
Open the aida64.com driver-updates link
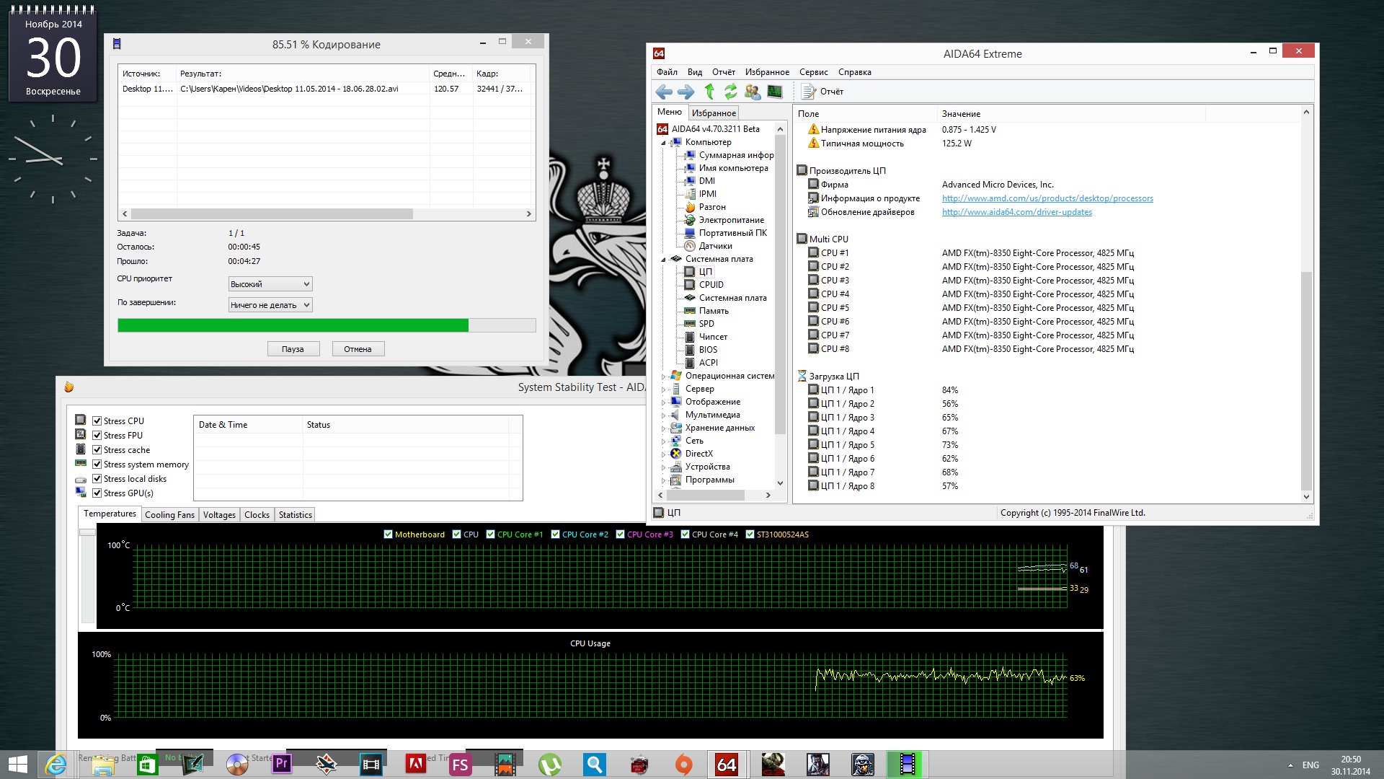(1016, 212)
